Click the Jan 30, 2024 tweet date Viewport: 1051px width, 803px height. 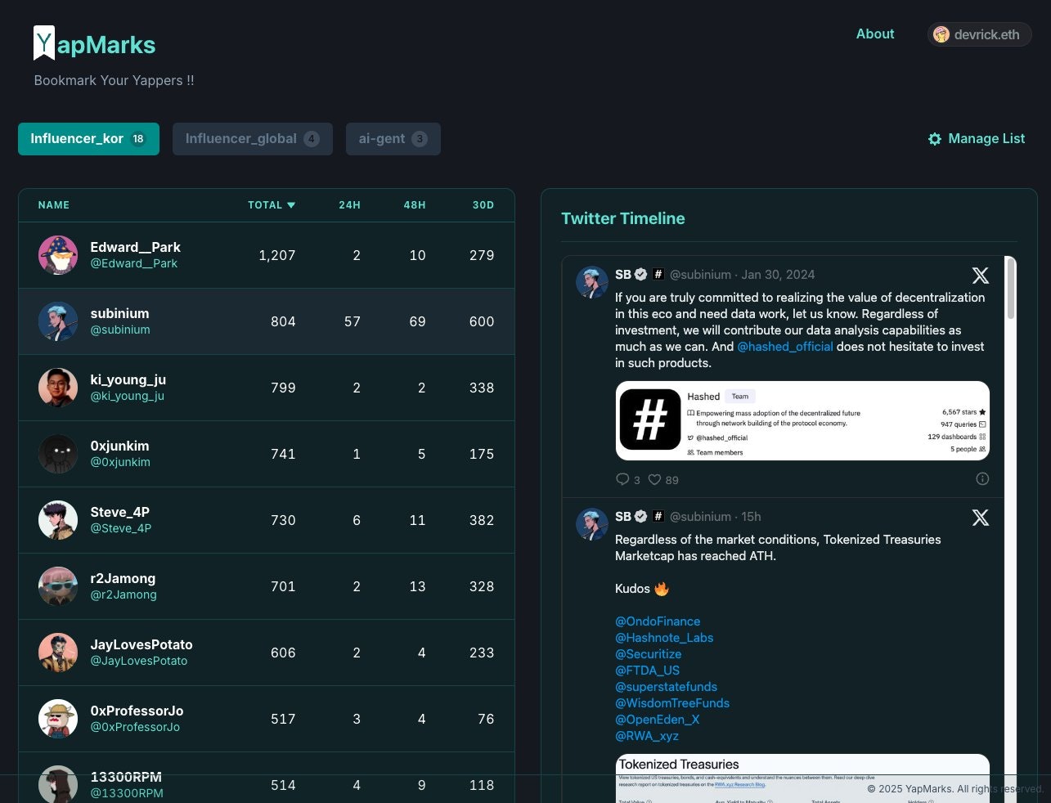(778, 275)
